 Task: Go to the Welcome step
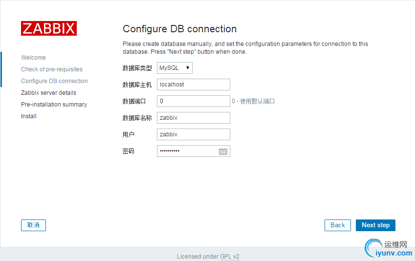pyautogui.click(x=33, y=58)
